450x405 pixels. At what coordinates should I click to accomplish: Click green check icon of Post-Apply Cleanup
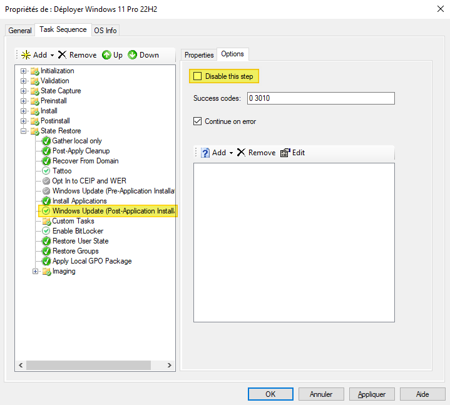click(46, 151)
